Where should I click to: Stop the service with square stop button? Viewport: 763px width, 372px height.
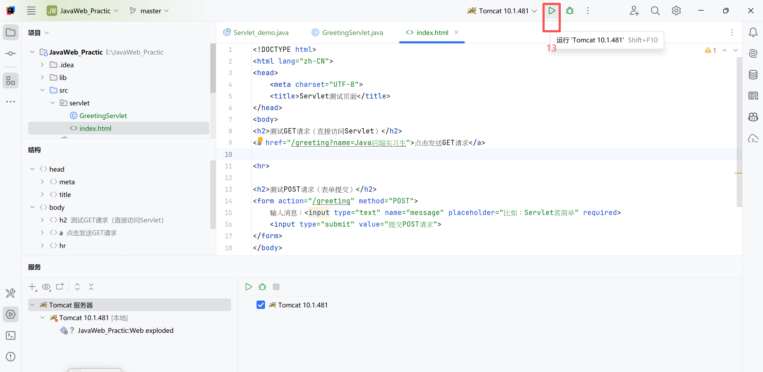point(276,287)
